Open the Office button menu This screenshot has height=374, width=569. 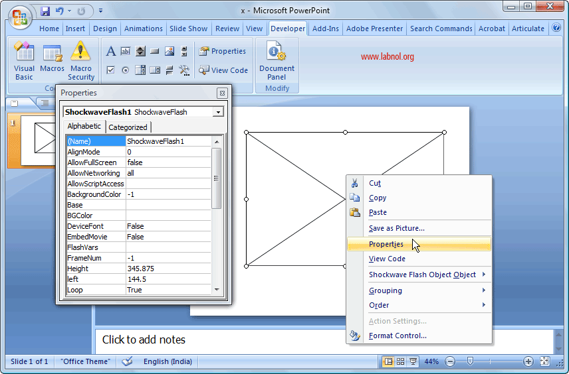pos(20,17)
